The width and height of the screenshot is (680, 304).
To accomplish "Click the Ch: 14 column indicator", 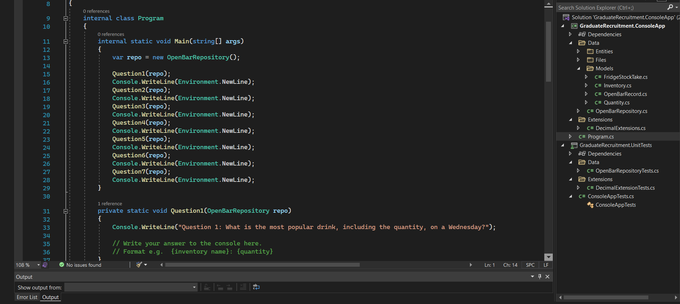I will pos(510,265).
